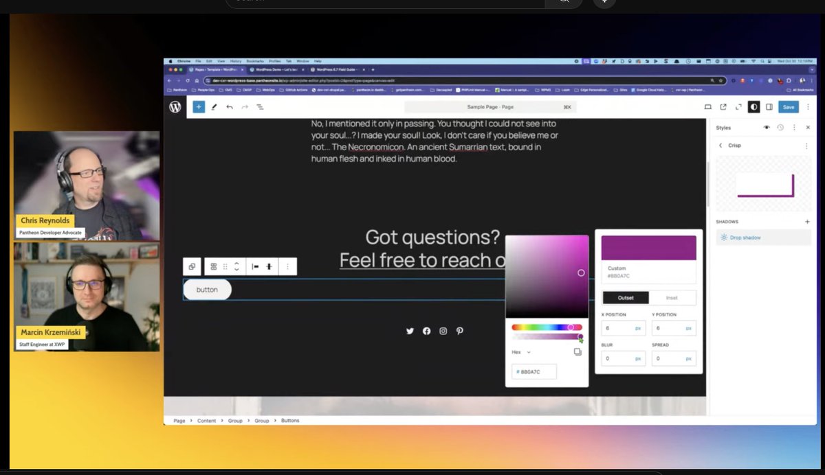Change the Buttons block type

click(x=214, y=266)
